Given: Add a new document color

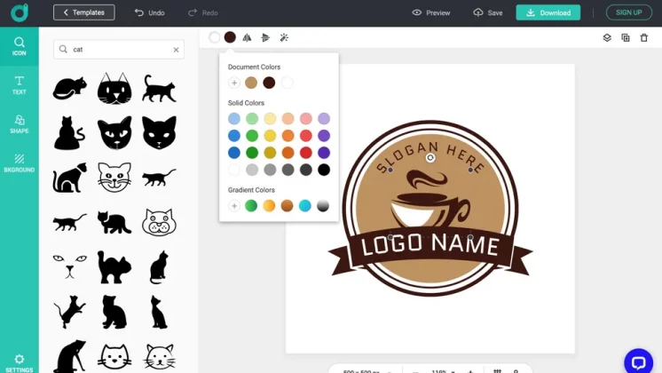Looking at the screenshot, I should 234,83.
